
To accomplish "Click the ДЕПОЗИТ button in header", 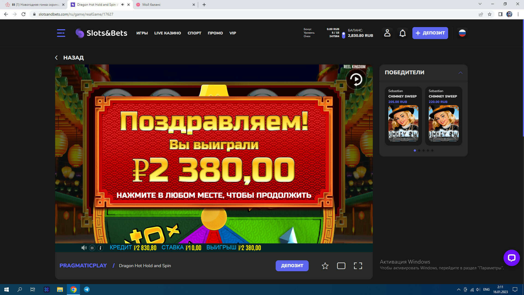I will [x=430, y=33].
